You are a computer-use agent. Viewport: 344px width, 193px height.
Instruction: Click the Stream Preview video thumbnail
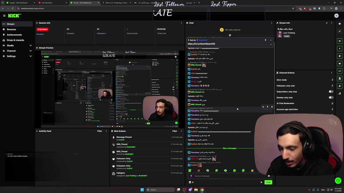(110, 89)
